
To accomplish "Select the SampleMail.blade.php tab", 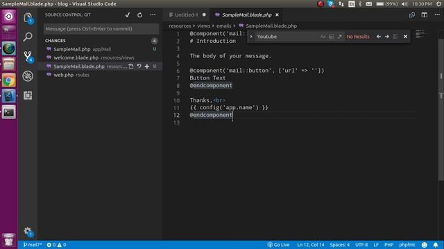I will (247, 15).
